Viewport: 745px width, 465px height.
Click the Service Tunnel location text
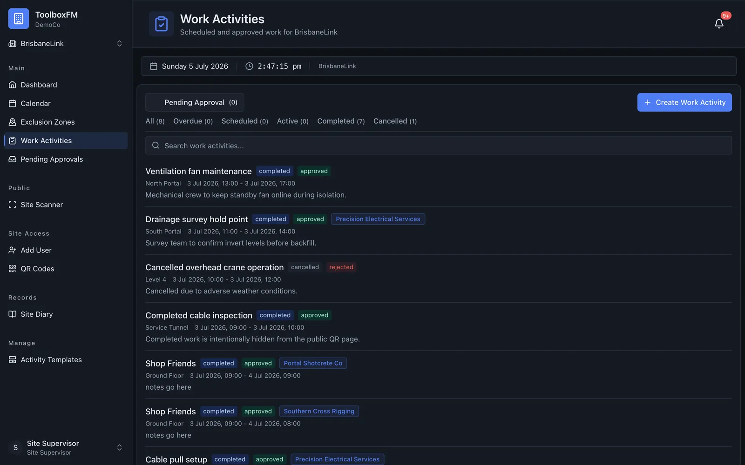[167, 327]
